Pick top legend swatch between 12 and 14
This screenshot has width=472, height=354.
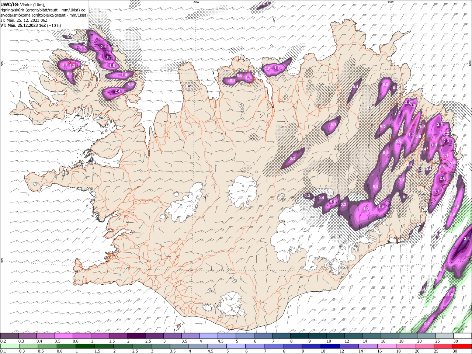[354, 336]
